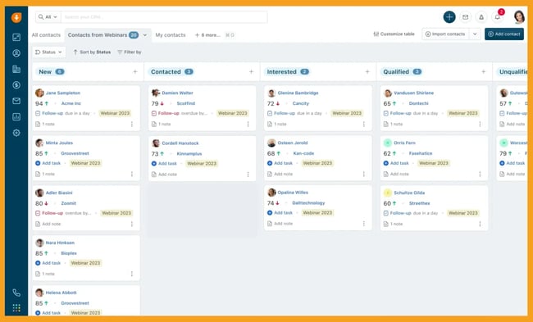Viewport: 533px width, 322px height.
Task: Open the reports chart icon in sidebar
Action: point(16,117)
